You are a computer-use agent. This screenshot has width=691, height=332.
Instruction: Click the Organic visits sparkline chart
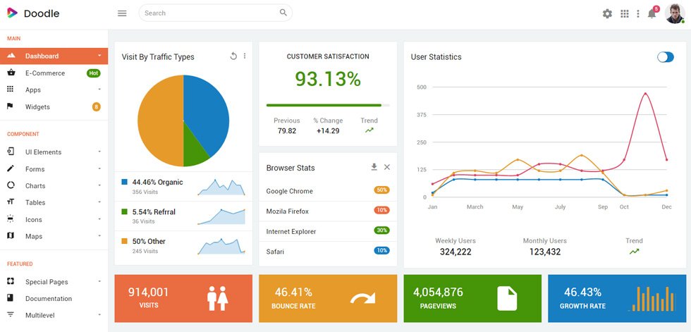click(221, 187)
